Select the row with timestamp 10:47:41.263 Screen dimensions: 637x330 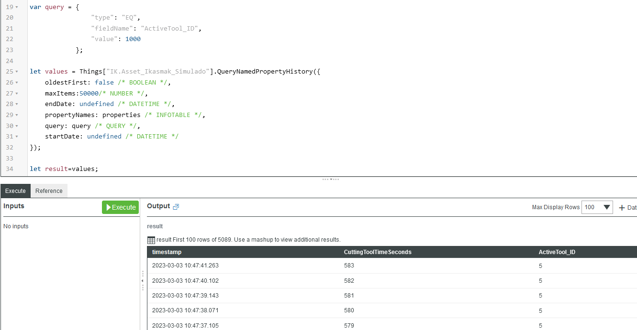(185, 266)
